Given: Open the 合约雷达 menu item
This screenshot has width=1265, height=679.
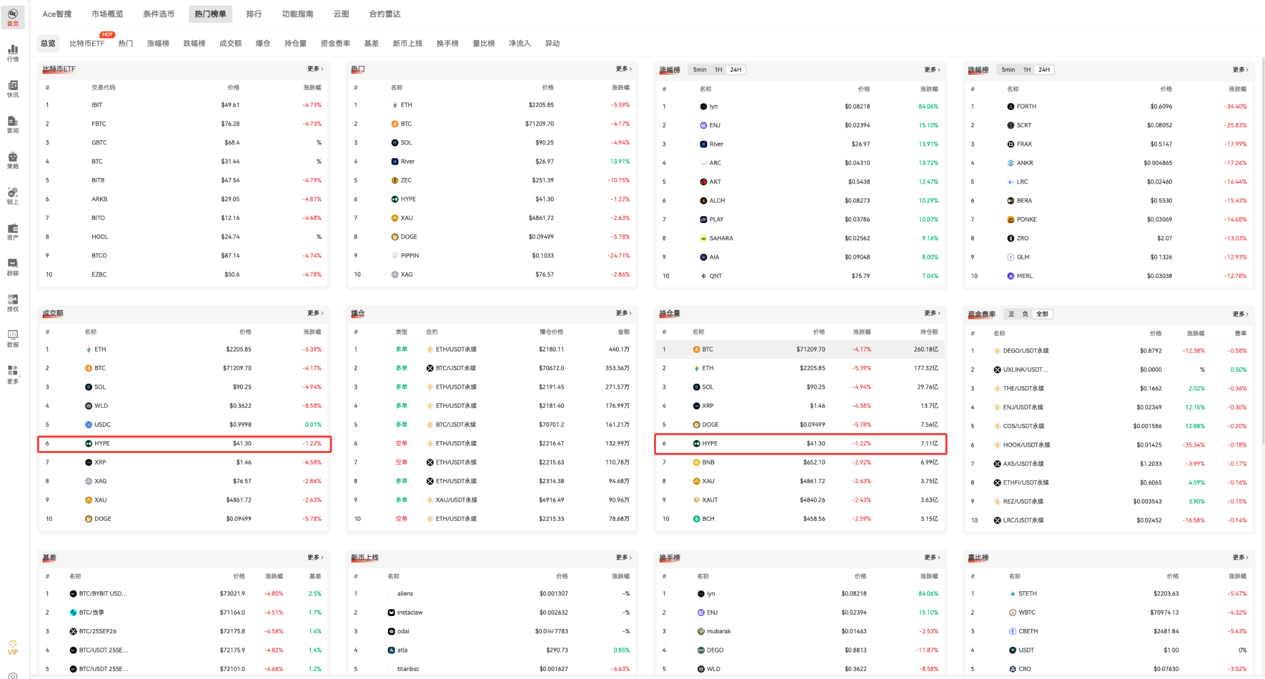Looking at the screenshot, I should [x=384, y=13].
